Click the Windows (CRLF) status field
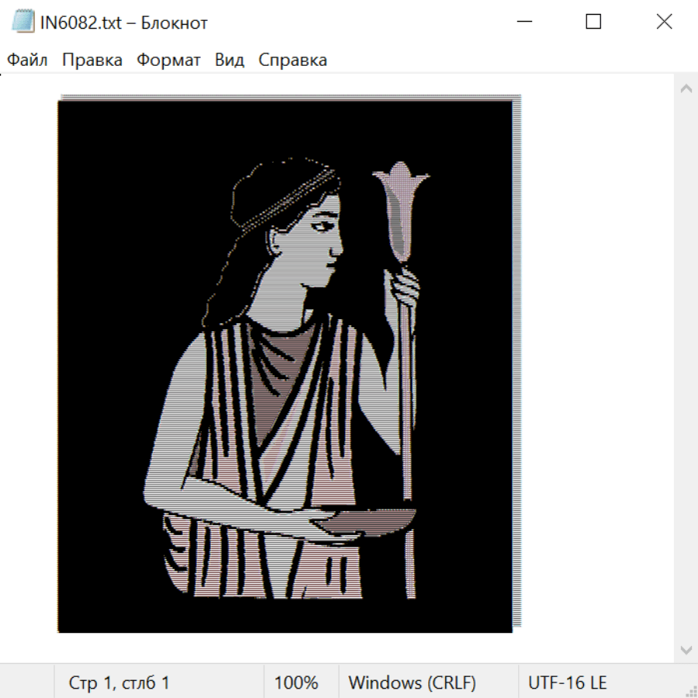698x698 pixels. [x=412, y=682]
